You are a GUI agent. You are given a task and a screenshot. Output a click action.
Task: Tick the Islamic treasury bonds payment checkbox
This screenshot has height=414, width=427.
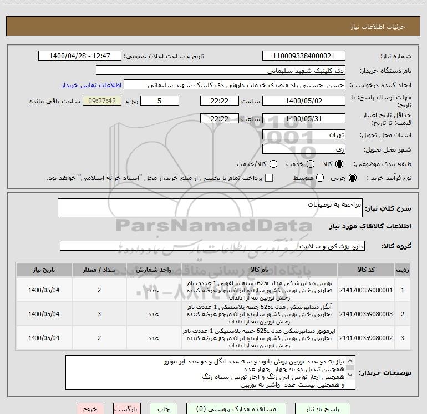coord(269,178)
